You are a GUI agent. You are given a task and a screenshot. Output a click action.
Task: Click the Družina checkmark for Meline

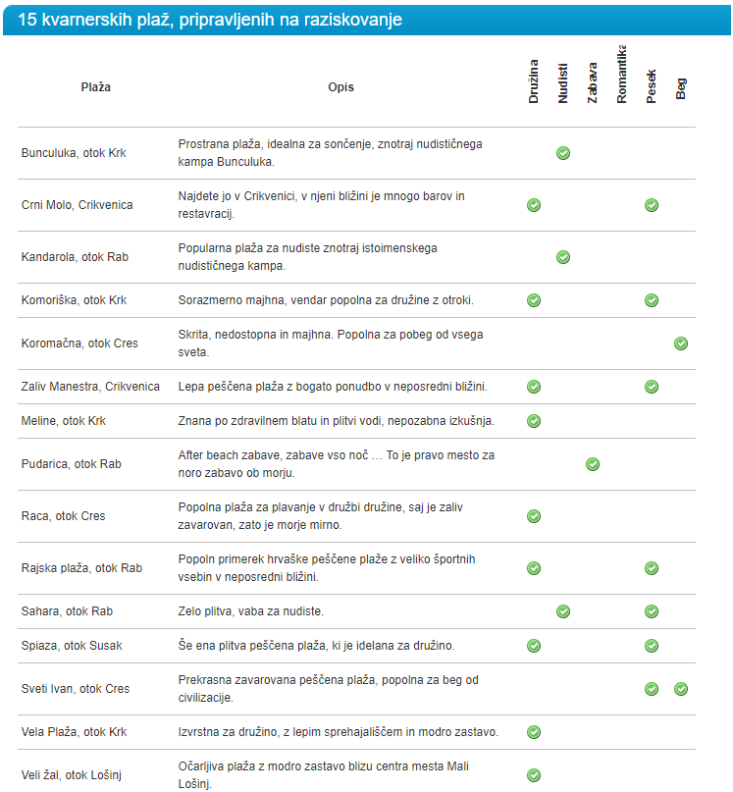click(534, 421)
